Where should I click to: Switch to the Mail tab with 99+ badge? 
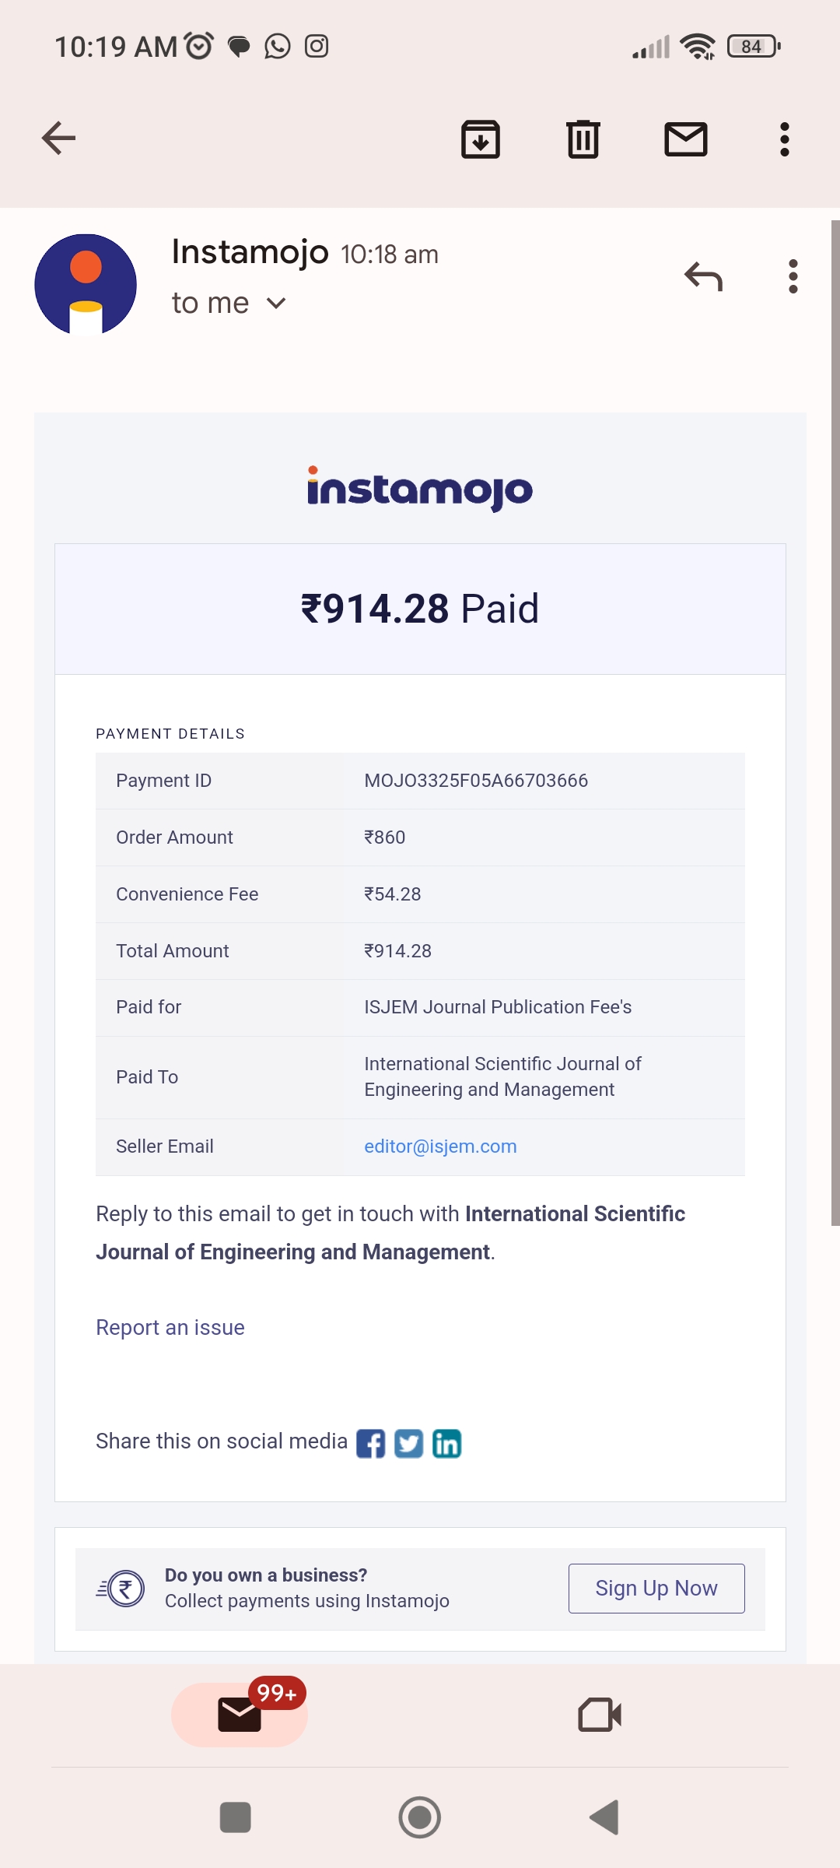point(240,1714)
